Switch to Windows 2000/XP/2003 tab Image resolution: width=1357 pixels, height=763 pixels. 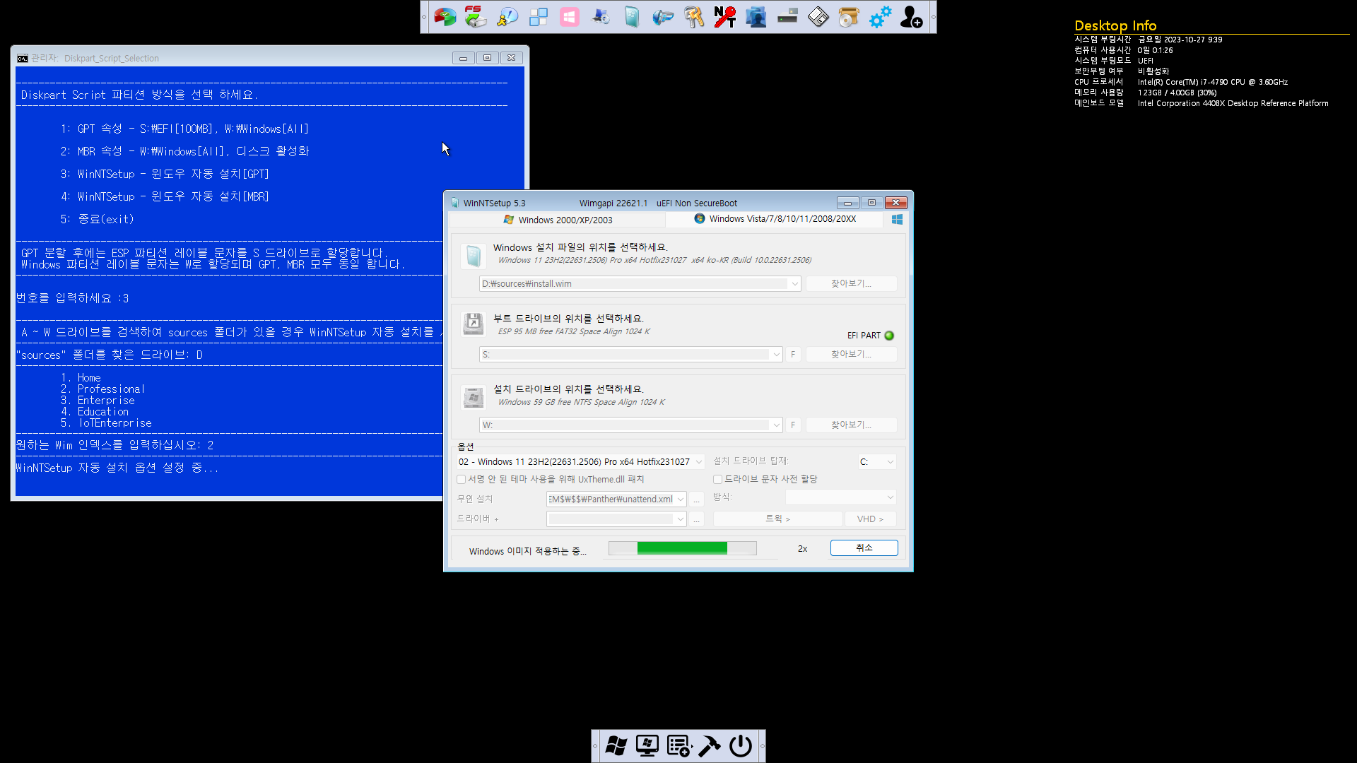click(x=558, y=220)
